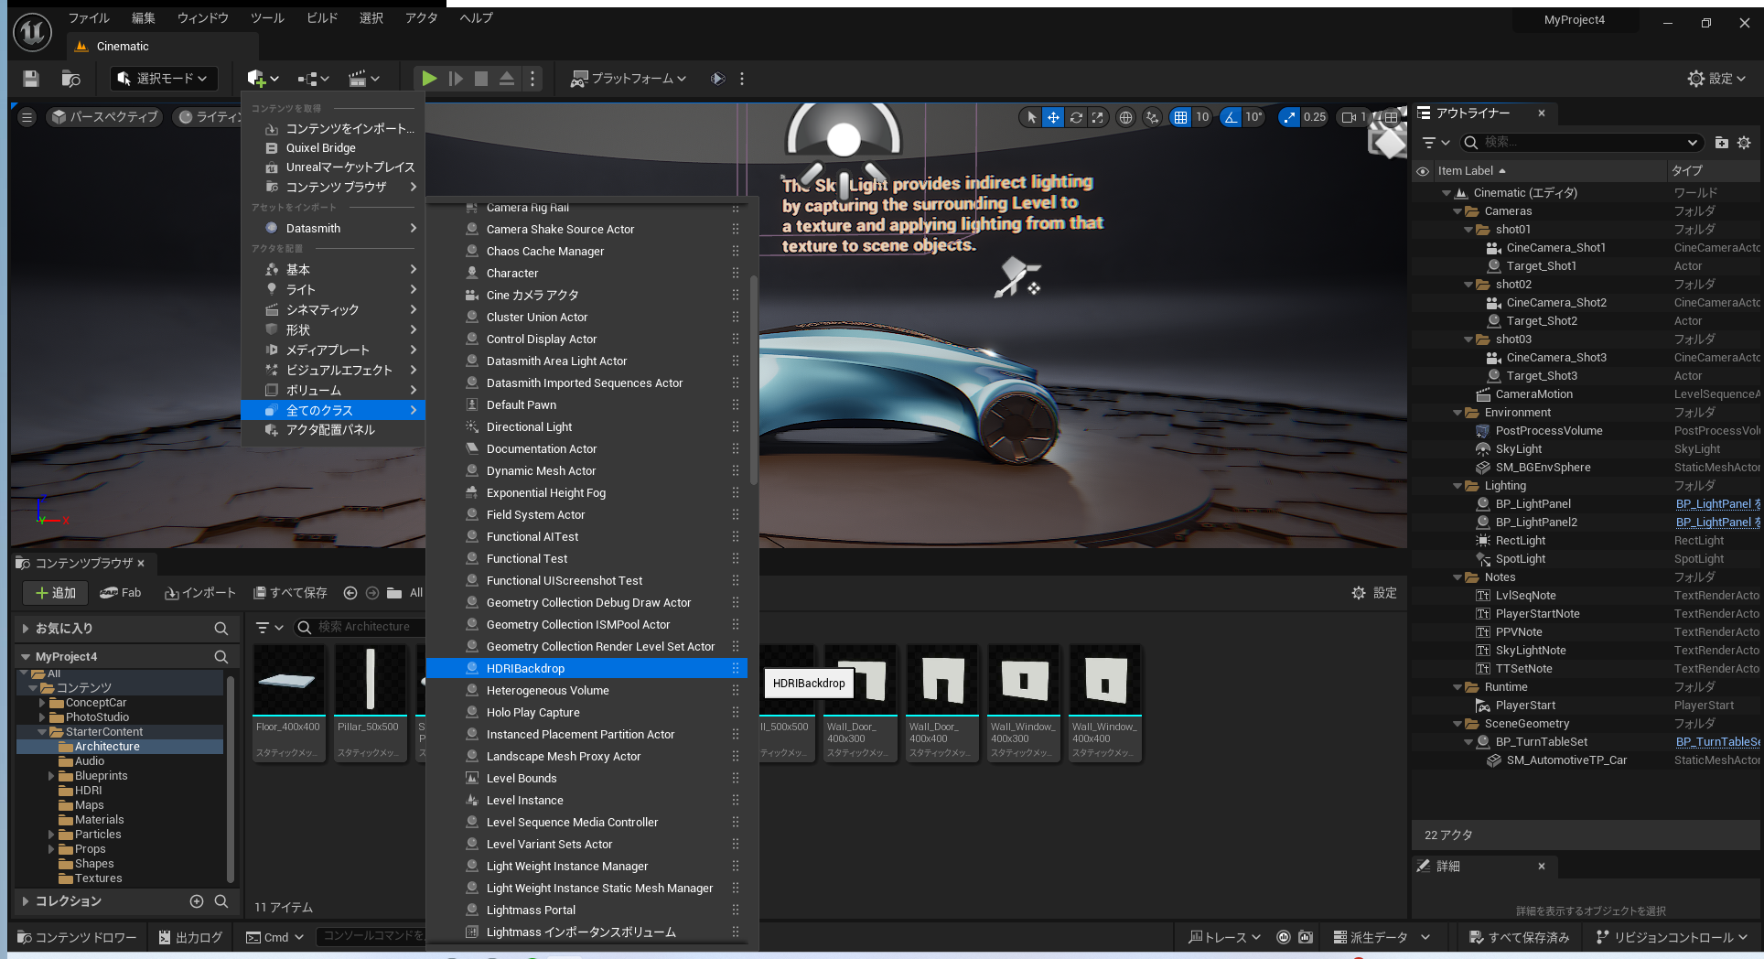
Task: Collapse the Cameras folder in the Outliner
Action: [x=1458, y=211]
